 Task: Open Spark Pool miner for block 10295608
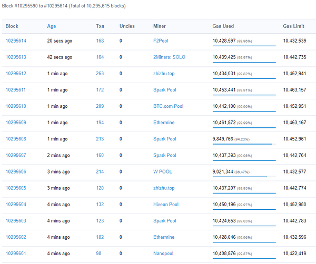pyautogui.click(x=165, y=139)
